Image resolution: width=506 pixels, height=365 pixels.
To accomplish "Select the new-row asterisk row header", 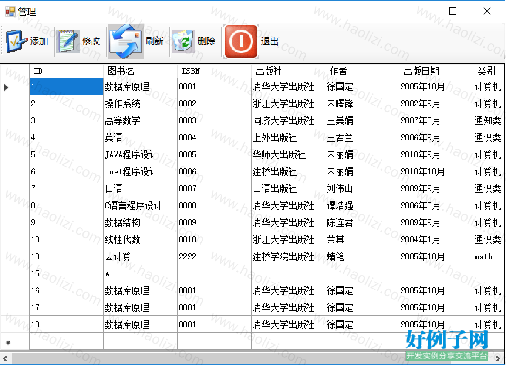I will click(x=14, y=342).
